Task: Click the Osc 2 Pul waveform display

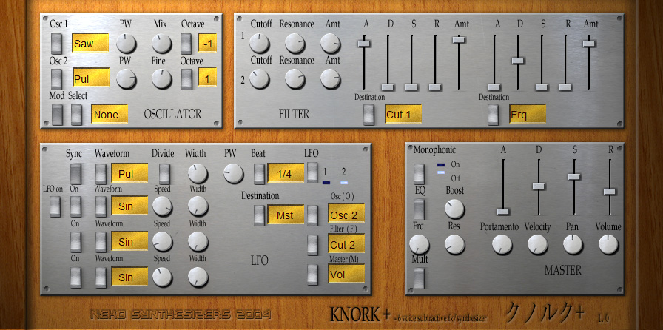Action: point(91,78)
